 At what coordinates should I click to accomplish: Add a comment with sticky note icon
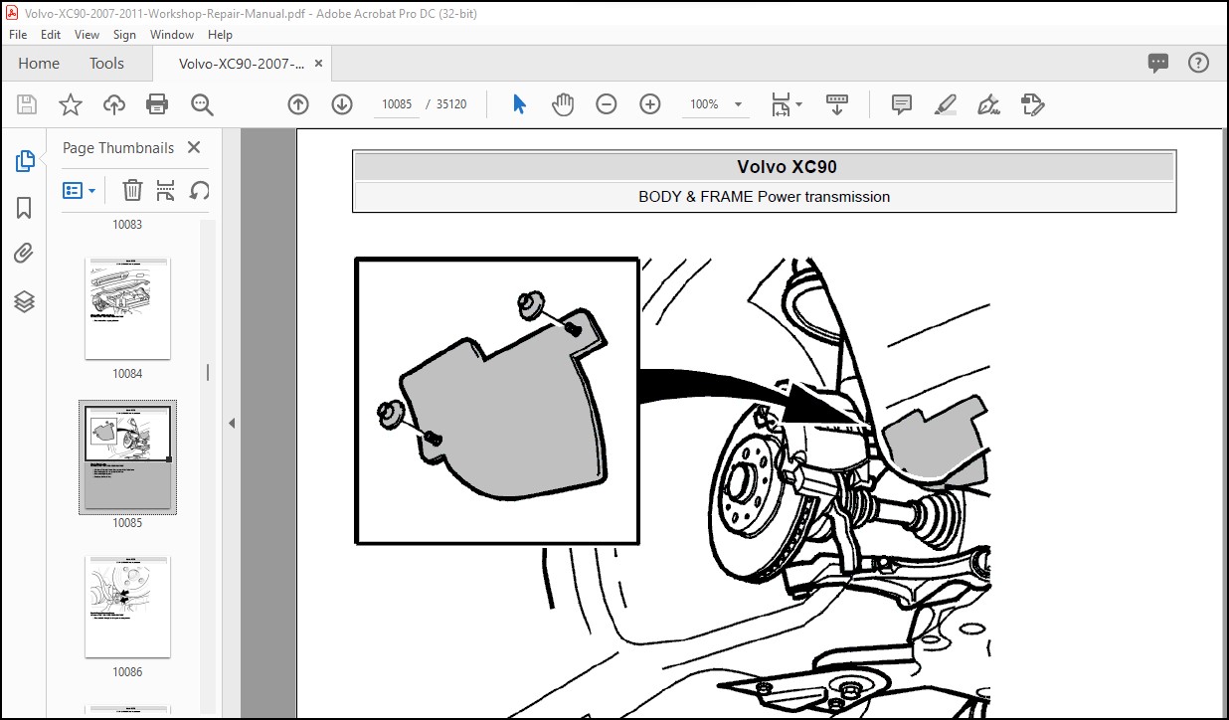902,104
